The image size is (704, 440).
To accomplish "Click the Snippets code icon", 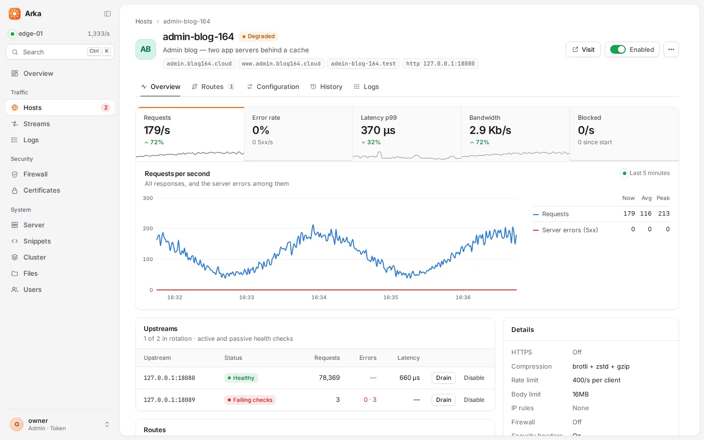I will [15, 241].
